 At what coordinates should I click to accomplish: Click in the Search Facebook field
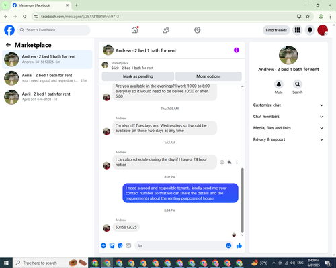pyautogui.click(x=54, y=30)
